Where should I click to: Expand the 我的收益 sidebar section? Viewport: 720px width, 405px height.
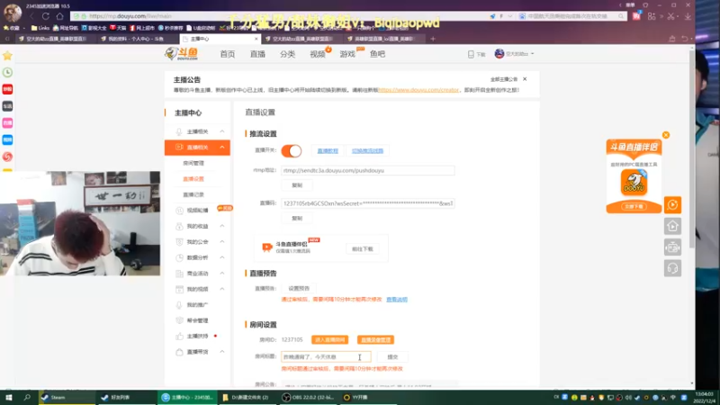point(221,226)
